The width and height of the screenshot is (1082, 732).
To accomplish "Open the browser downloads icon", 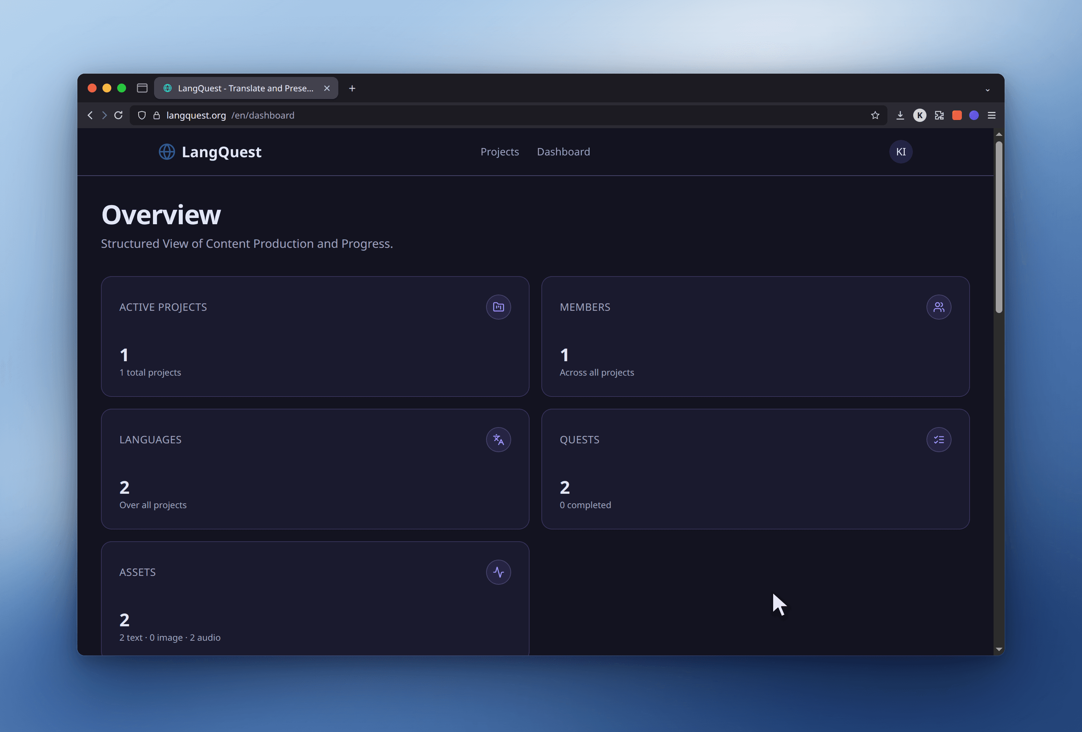I will click(900, 115).
